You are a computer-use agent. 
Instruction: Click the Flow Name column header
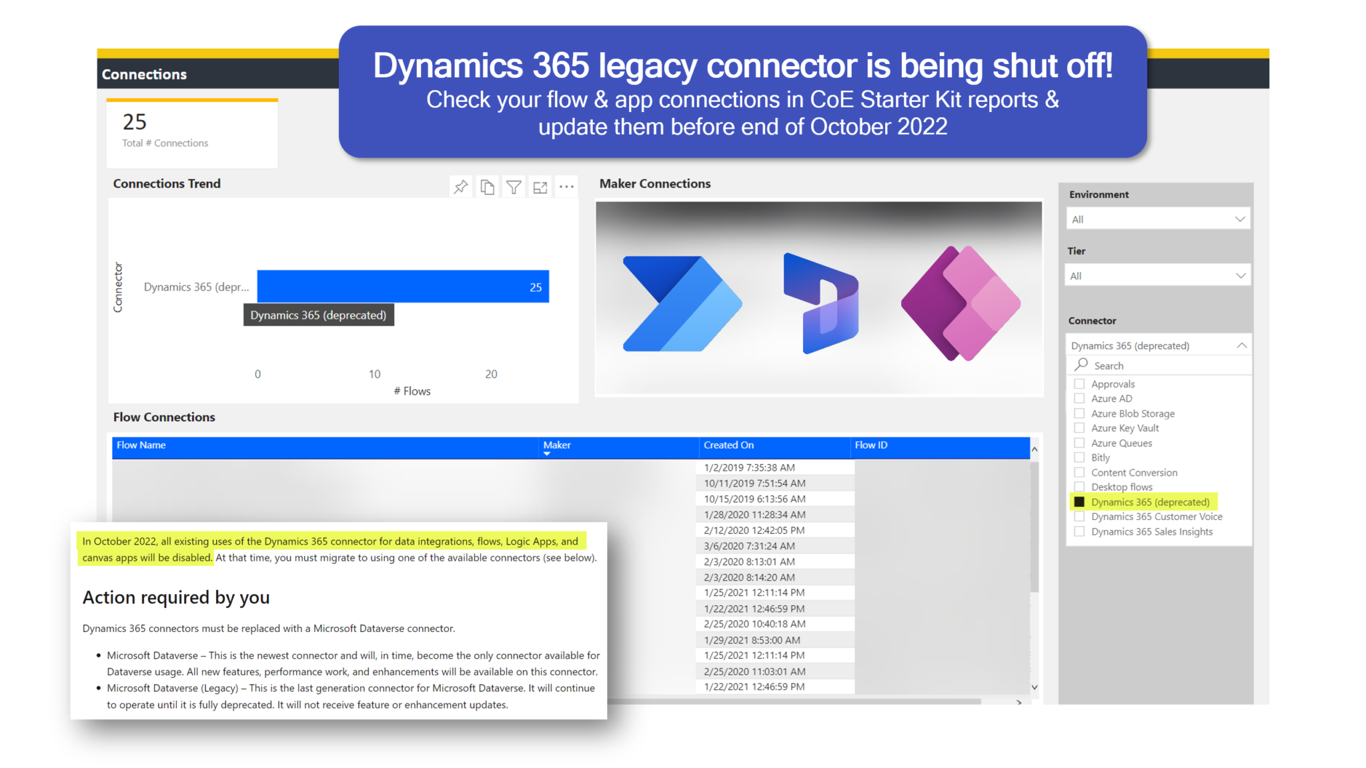(141, 445)
